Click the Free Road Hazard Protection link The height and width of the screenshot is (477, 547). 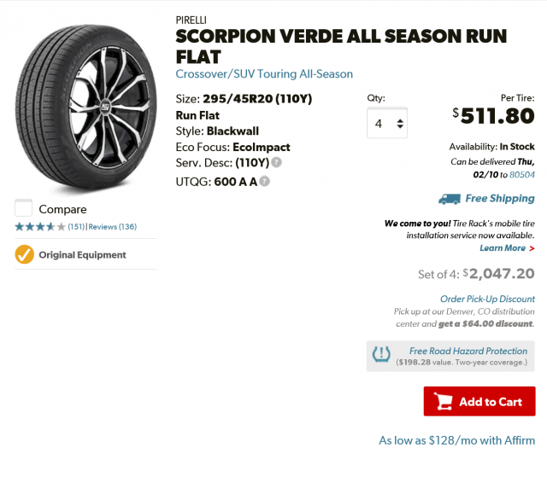468,351
